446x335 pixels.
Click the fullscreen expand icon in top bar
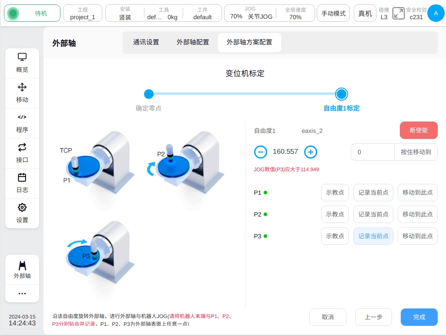[398, 14]
